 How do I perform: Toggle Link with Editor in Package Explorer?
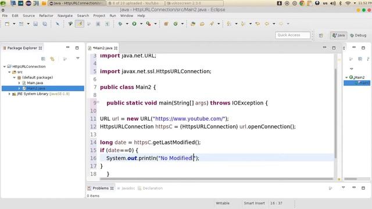[x=52, y=59]
